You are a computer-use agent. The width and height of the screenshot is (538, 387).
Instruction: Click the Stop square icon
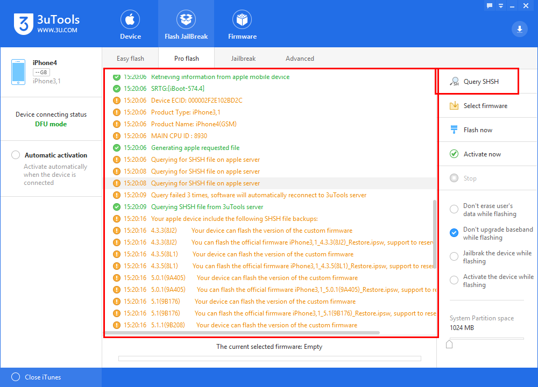[x=454, y=178]
